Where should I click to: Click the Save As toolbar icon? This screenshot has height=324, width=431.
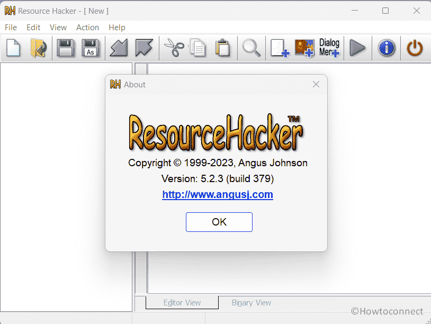[x=91, y=48]
